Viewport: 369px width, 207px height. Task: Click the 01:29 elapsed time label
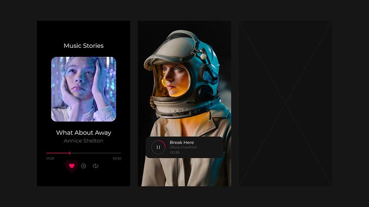tap(50, 159)
